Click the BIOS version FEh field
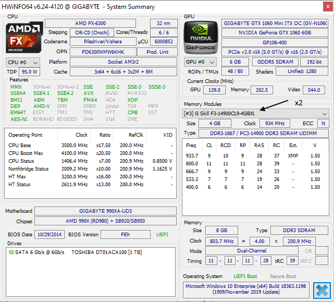Screen dimensions: 334x302 coord(126,235)
